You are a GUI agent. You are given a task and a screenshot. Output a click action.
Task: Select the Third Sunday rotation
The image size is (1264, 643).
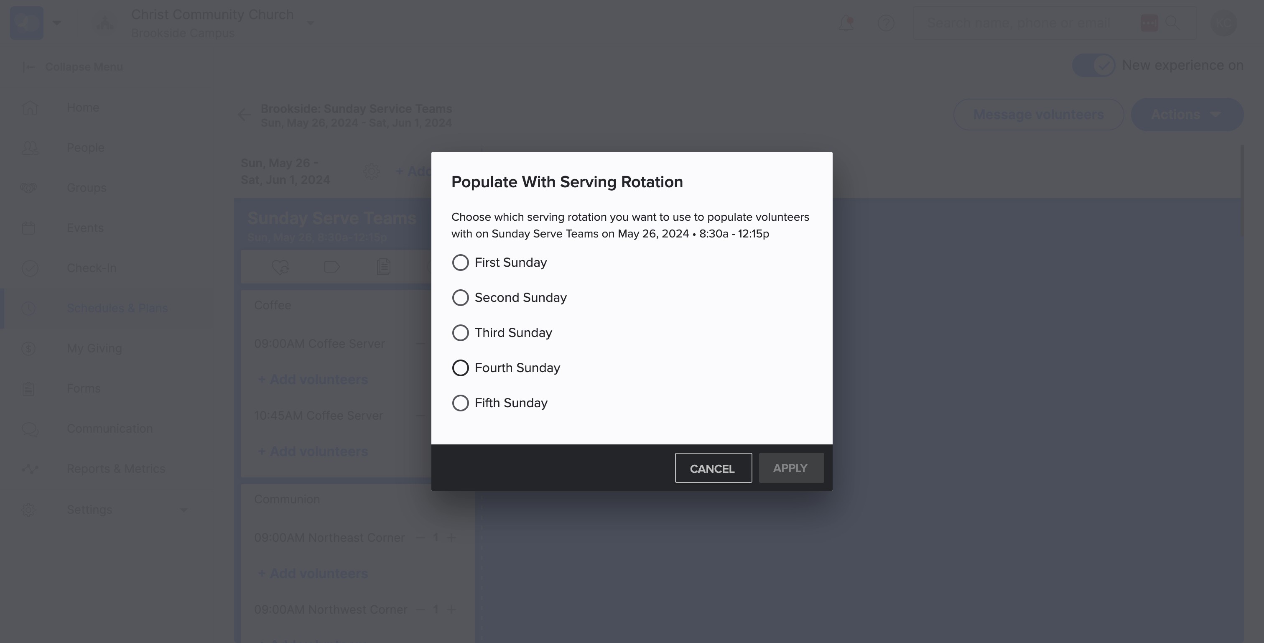click(x=502, y=333)
